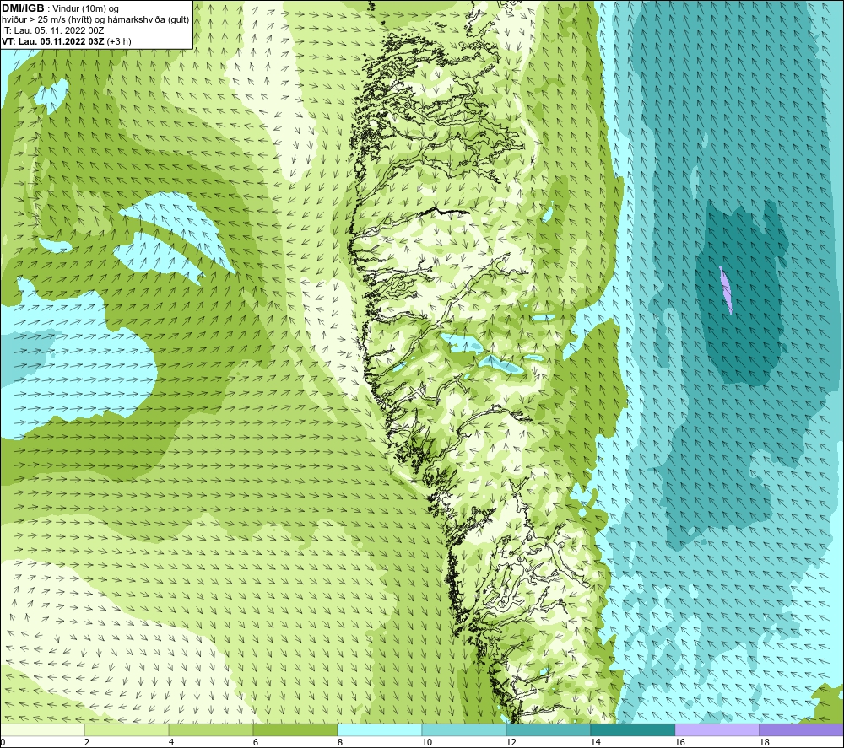844x748 pixels.
Task: Click the light green 2–4 m/s swatch
Action: (x=127, y=729)
